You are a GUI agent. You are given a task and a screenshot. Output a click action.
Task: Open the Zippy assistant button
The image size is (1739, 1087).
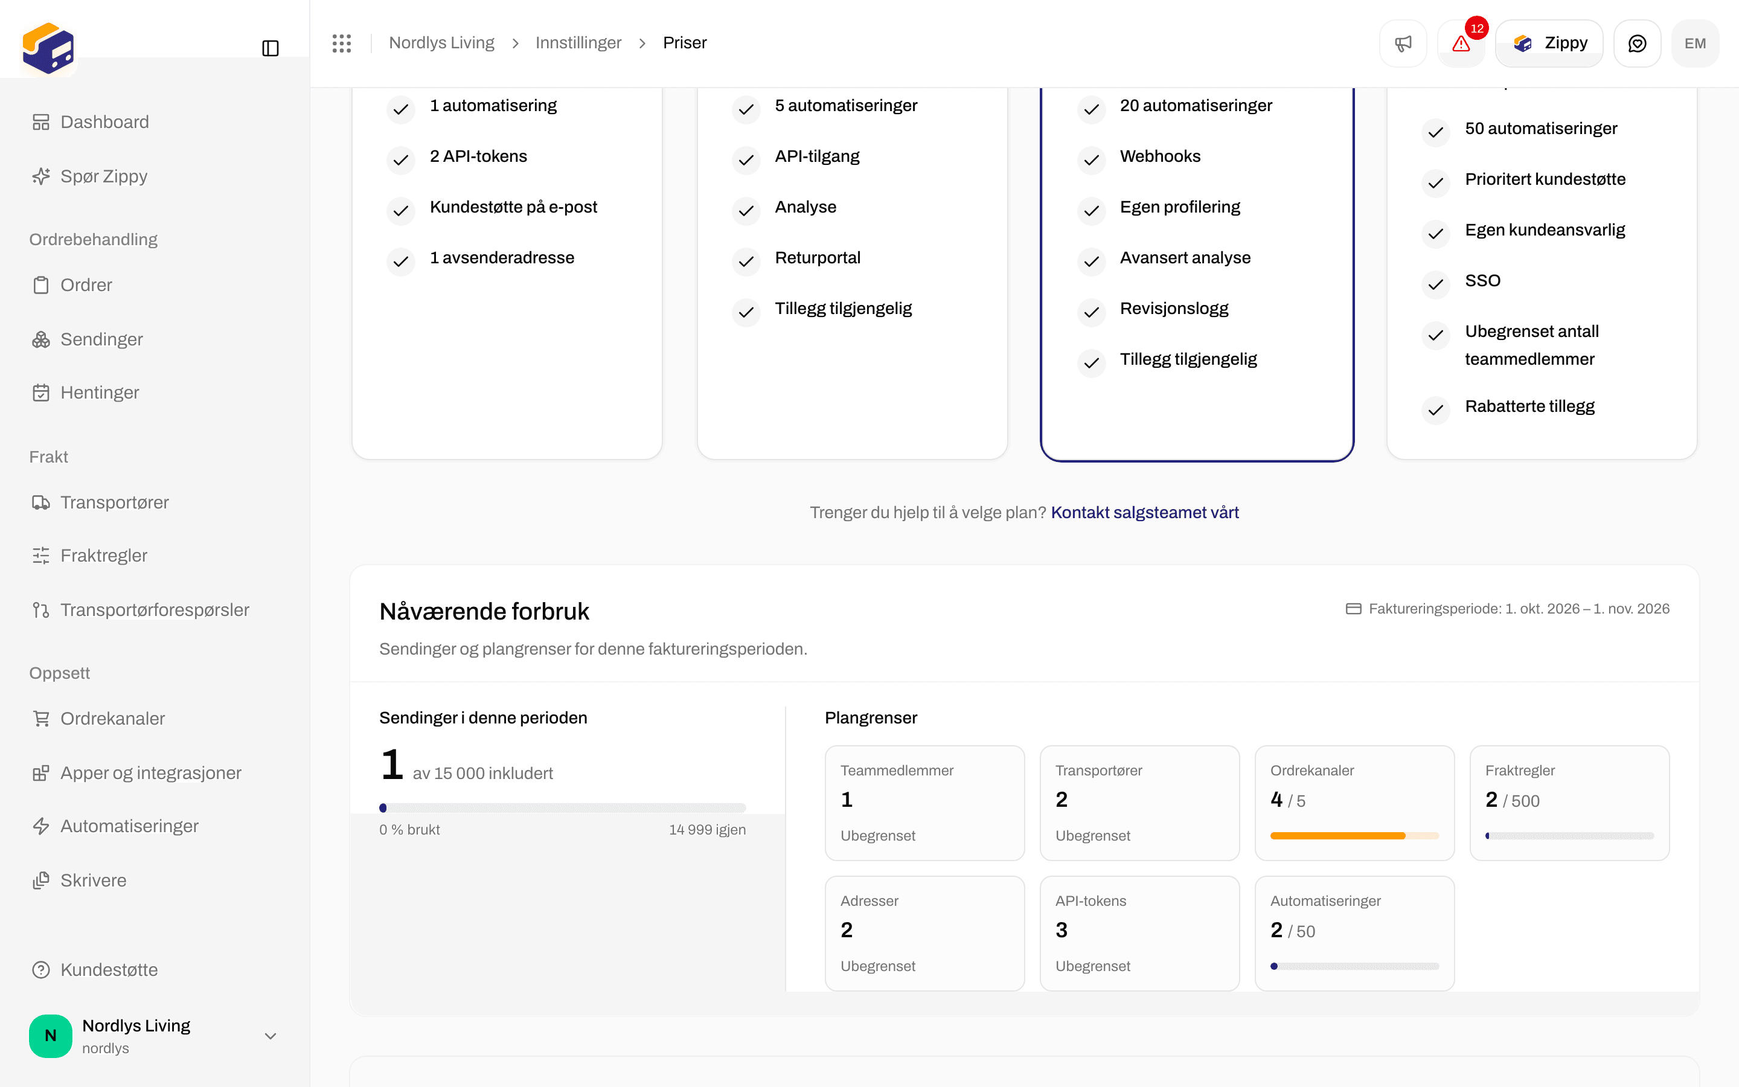point(1549,43)
